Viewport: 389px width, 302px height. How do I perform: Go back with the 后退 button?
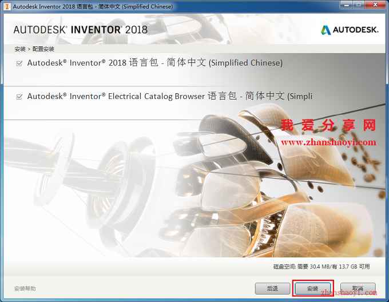(x=272, y=289)
